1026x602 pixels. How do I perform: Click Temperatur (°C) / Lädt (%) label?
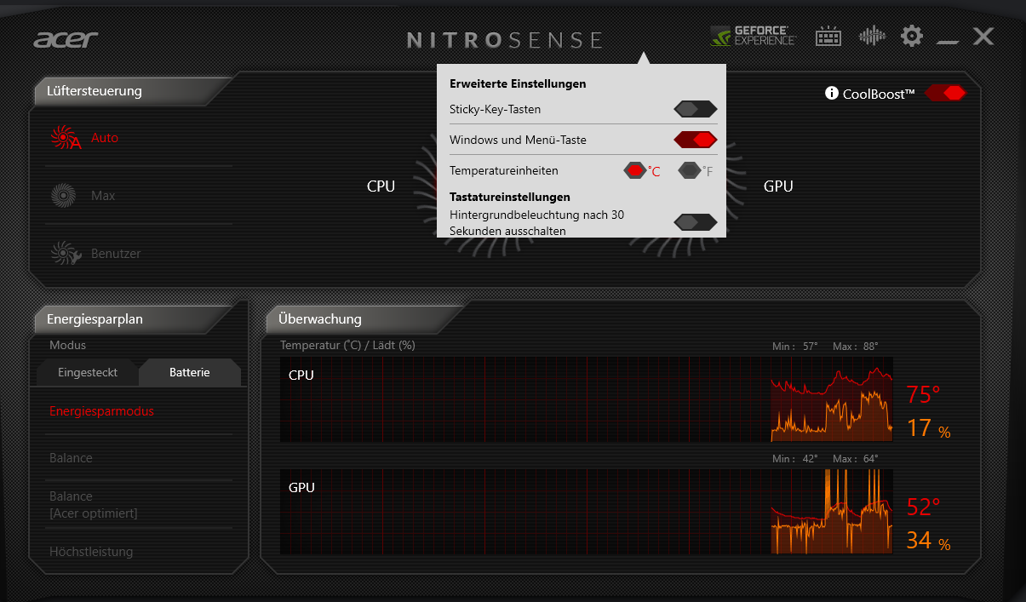tap(347, 345)
